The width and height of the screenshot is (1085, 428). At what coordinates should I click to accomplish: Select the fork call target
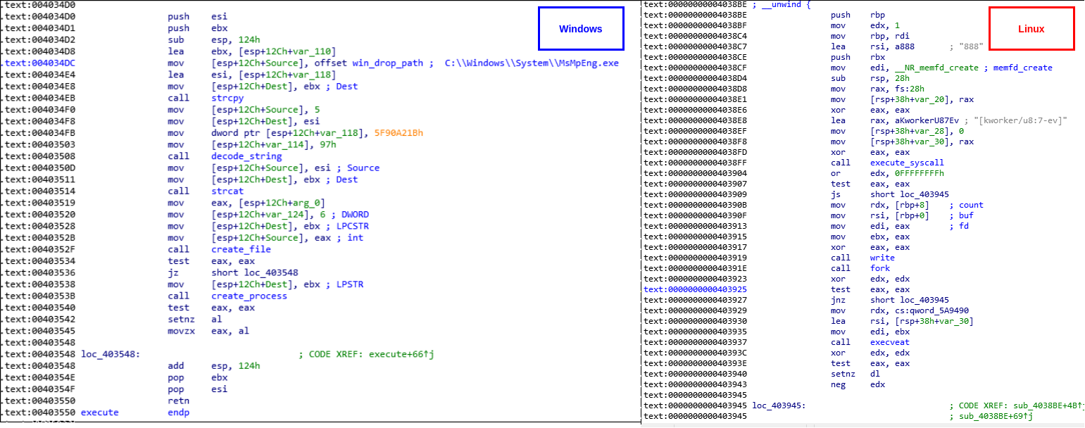[x=881, y=268]
